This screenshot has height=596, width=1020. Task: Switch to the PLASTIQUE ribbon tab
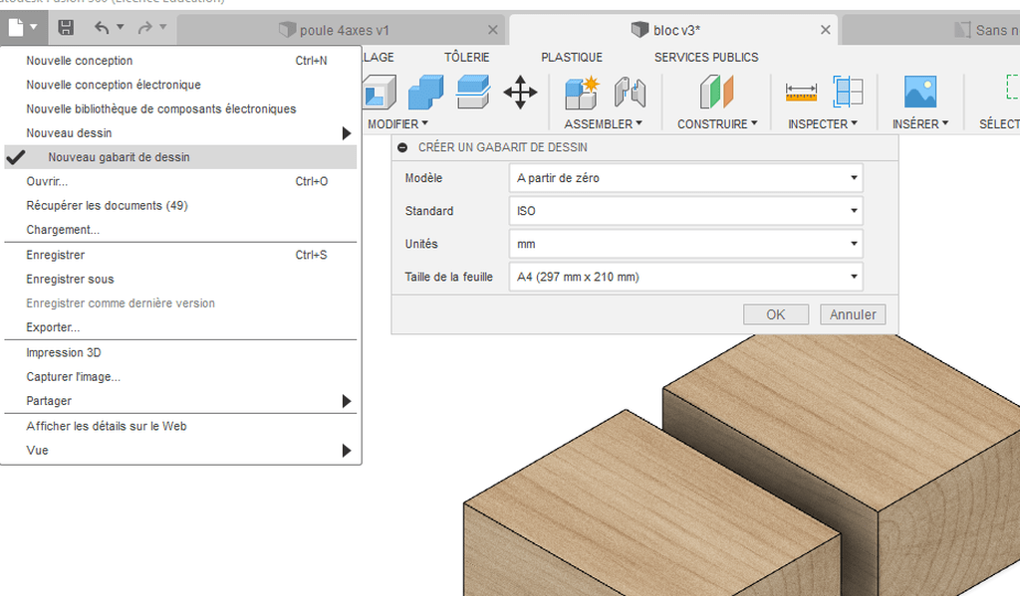pyautogui.click(x=572, y=57)
